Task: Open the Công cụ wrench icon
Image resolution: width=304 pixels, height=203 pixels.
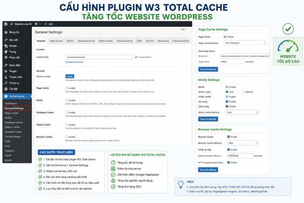Action: coord(6,83)
